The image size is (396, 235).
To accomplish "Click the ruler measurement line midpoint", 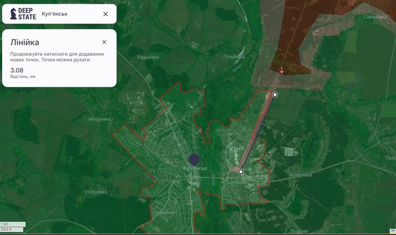I will [x=258, y=133].
